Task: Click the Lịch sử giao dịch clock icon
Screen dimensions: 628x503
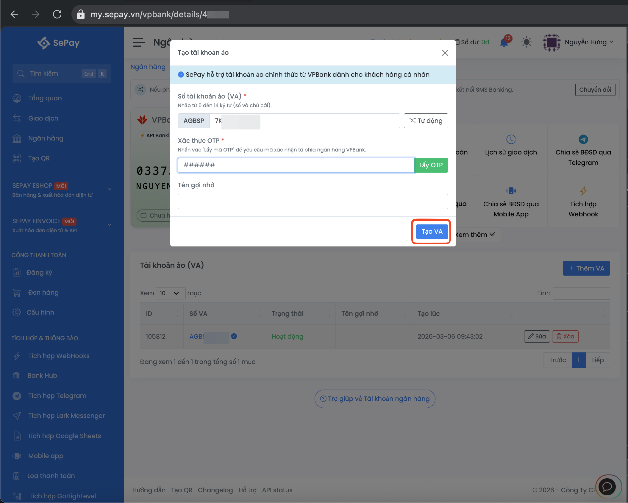Action: (x=511, y=139)
